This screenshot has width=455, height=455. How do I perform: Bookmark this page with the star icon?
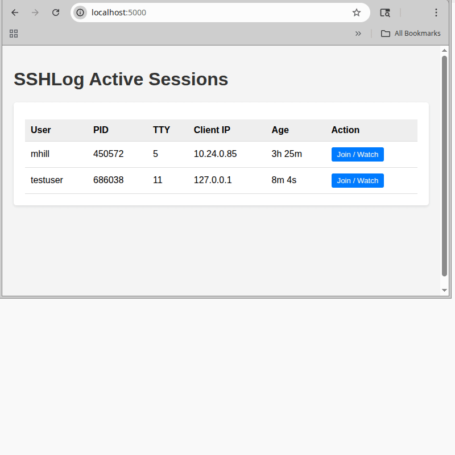[x=357, y=13]
